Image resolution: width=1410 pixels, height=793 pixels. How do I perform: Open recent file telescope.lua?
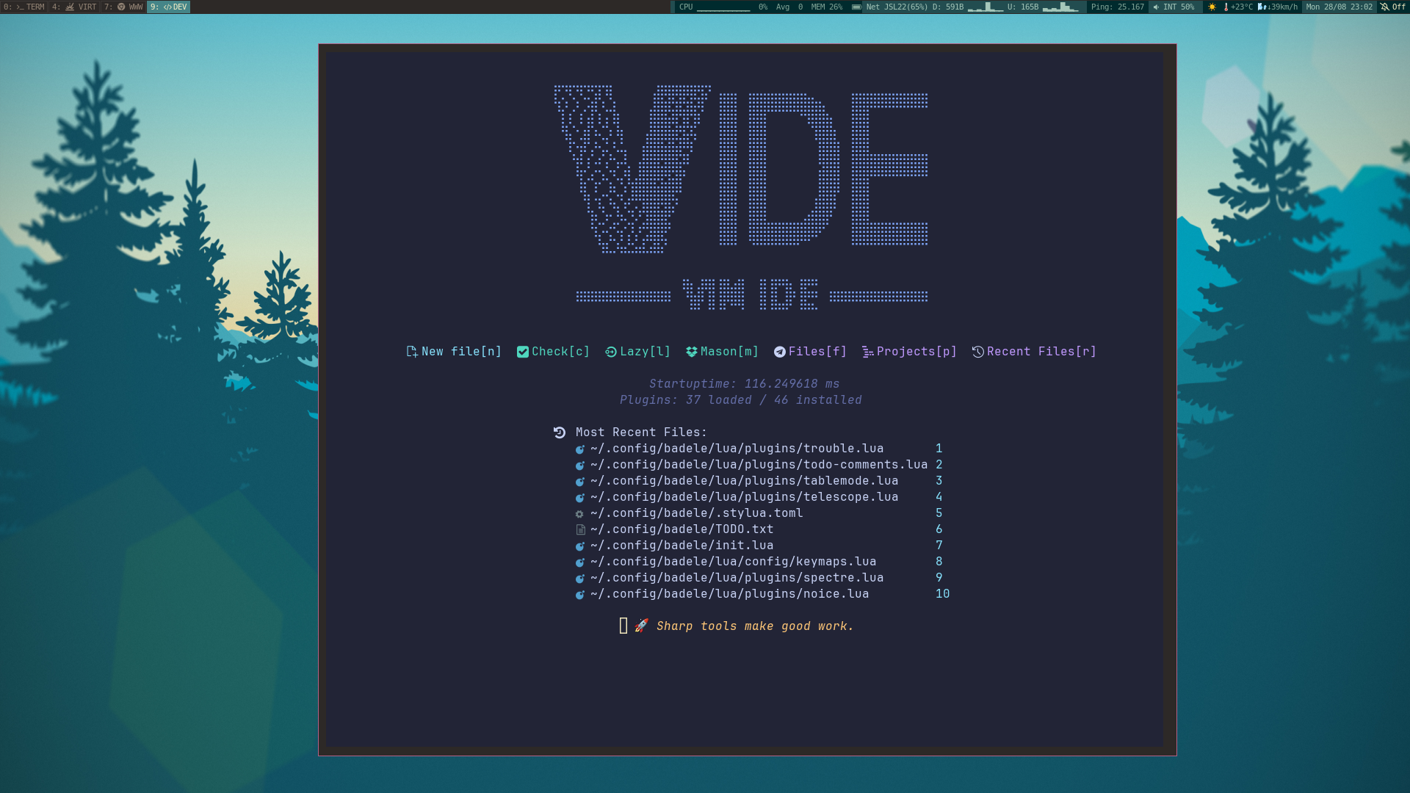point(744,497)
